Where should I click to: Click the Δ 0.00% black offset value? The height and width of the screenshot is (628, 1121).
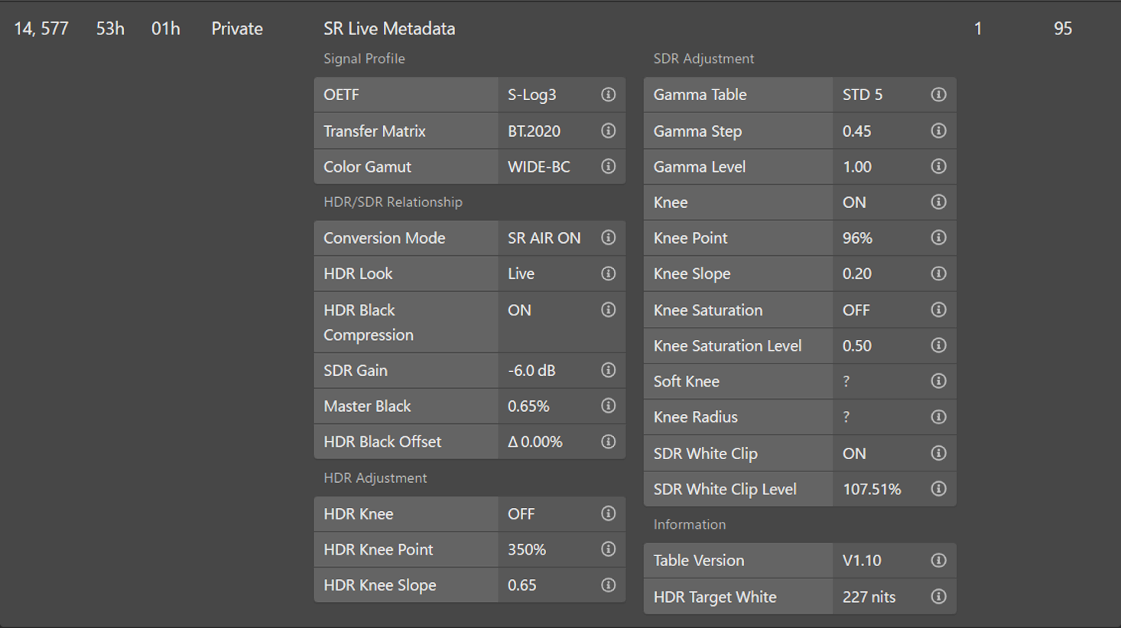(x=535, y=442)
